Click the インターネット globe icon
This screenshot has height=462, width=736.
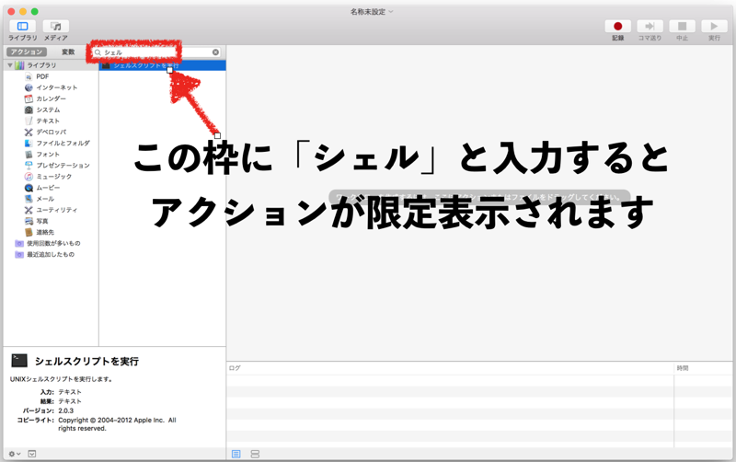[29, 87]
